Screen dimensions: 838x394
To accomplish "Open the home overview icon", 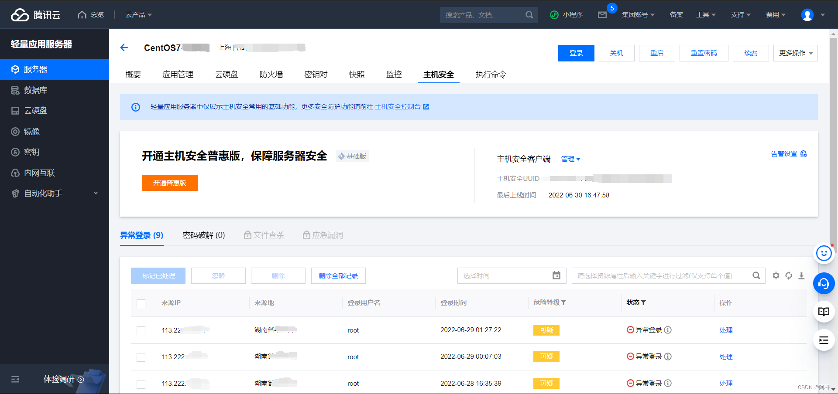I will pos(82,15).
